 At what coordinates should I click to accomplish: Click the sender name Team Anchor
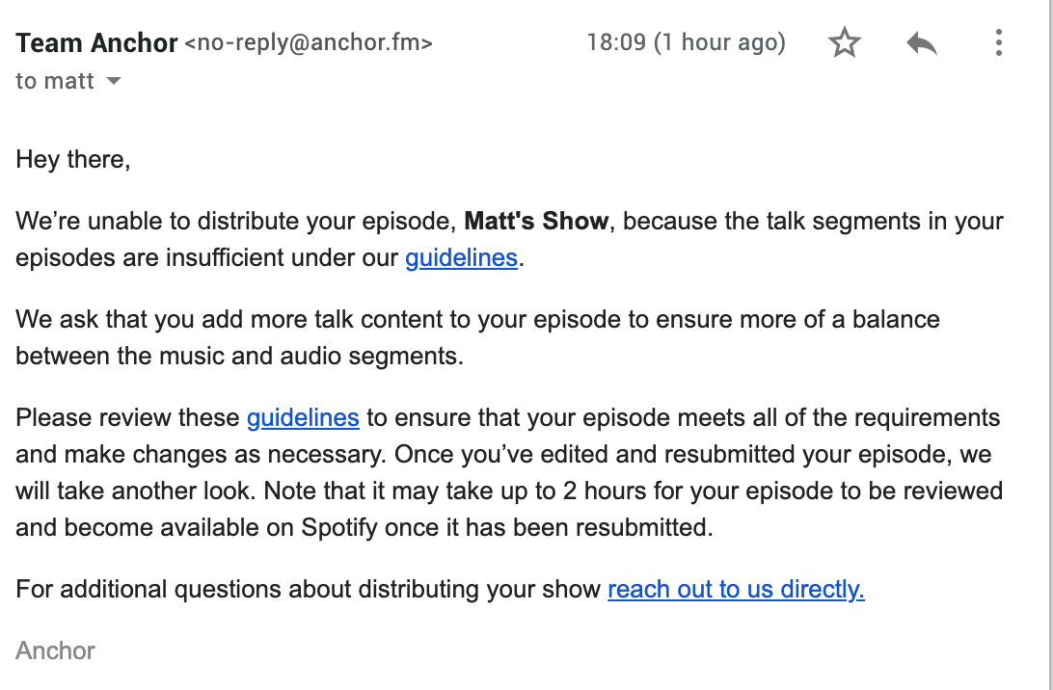click(96, 43)
